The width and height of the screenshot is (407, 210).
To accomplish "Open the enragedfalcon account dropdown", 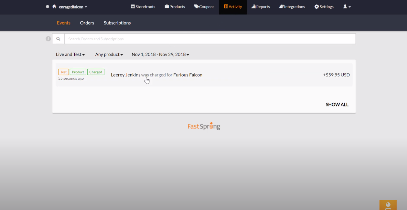I will [x=73, y=7].
